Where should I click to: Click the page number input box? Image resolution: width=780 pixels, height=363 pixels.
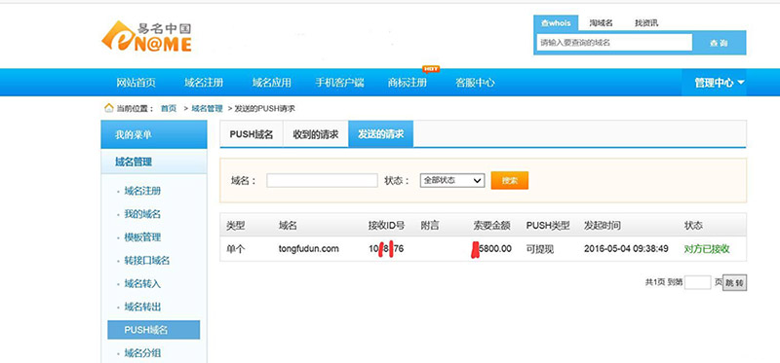point(697,282)
